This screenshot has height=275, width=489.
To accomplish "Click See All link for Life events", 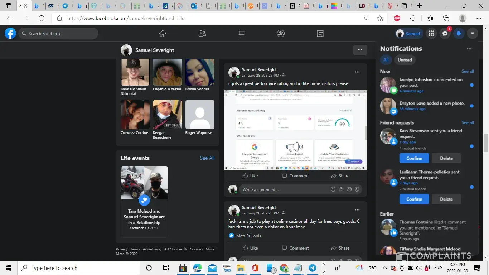I will pos(207,158).
